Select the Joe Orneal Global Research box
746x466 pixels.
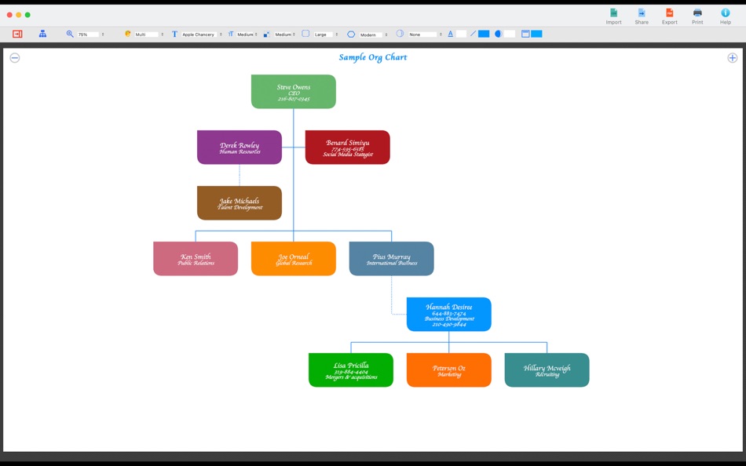[x=294, y=259]
